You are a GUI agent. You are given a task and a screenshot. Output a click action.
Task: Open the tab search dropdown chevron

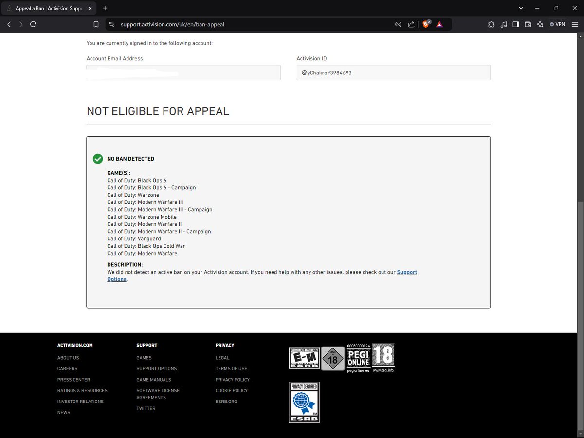point(521,8)
